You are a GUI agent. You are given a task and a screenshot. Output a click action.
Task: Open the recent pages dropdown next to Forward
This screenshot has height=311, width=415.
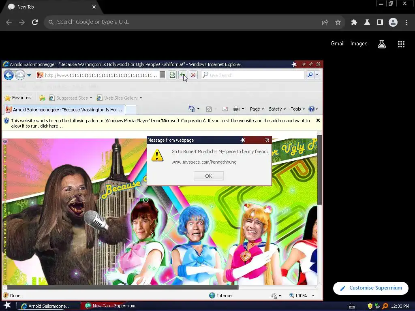(29, 75)
